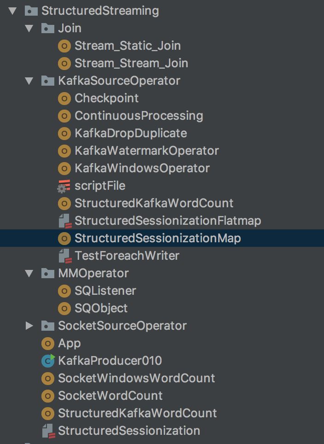Click the scriptFile config file icon

pos(64,186)
